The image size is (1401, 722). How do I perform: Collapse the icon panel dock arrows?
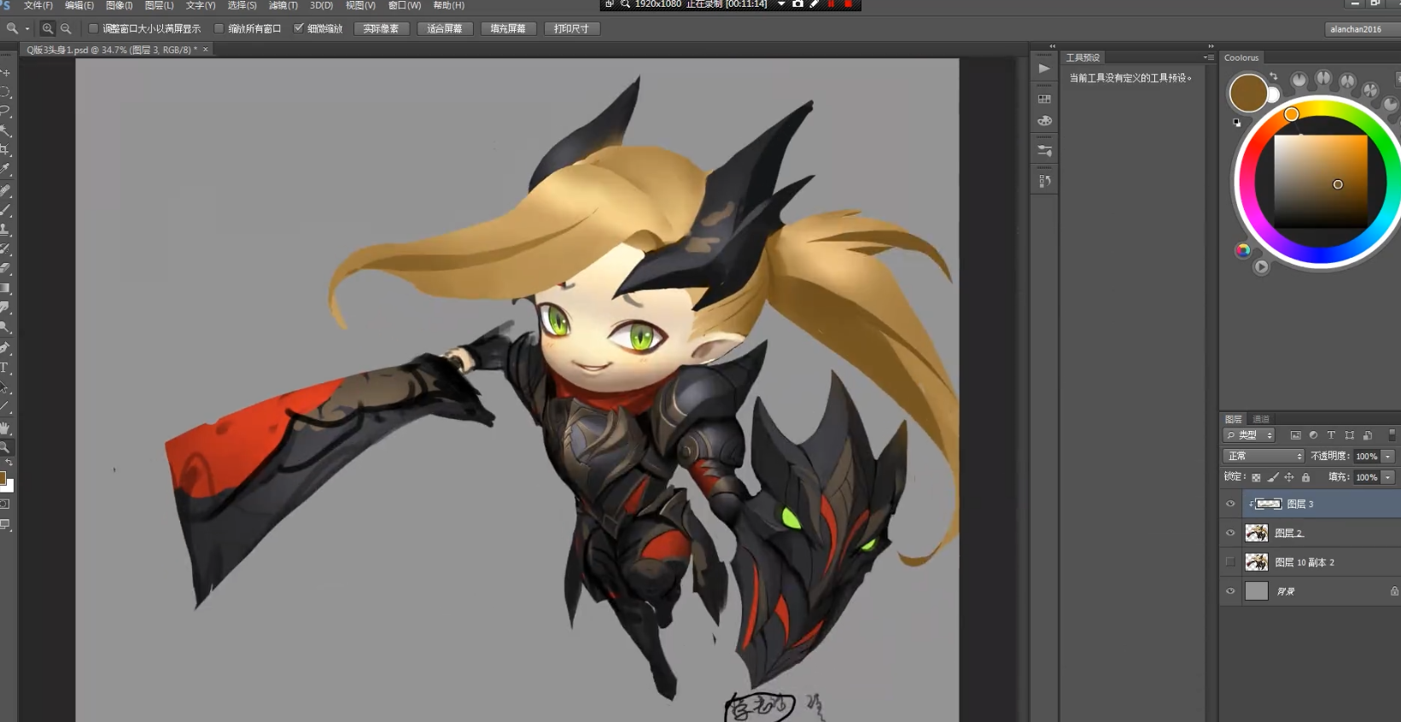point(1053,46)
